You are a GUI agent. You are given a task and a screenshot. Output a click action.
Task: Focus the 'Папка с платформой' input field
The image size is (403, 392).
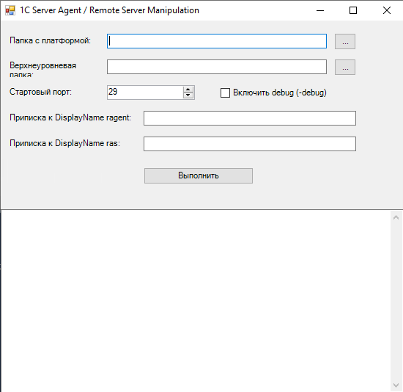point(217,41)
